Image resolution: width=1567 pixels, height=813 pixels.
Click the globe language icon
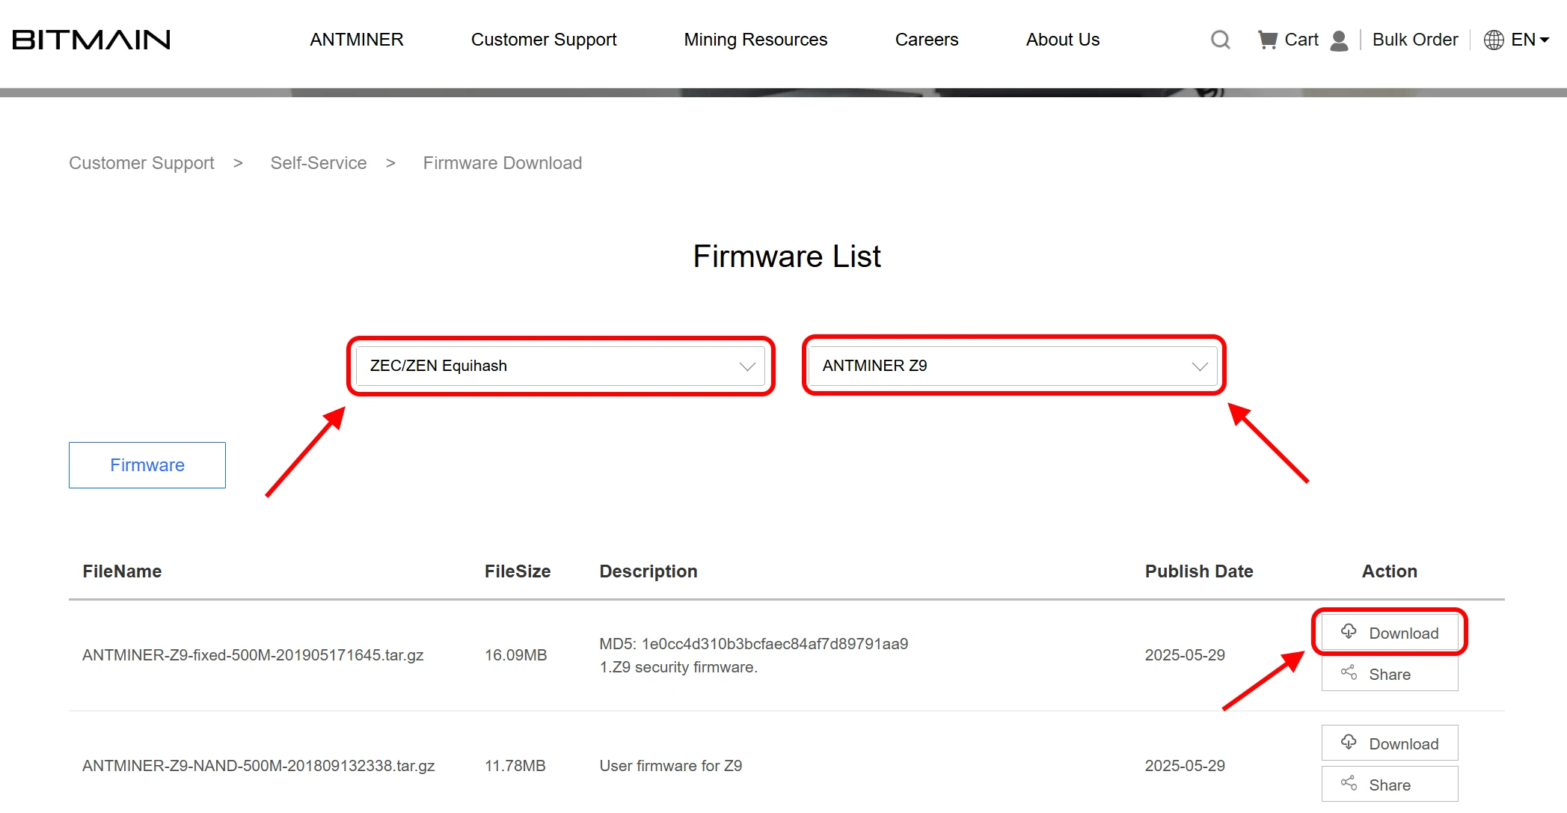point(1494,40)
